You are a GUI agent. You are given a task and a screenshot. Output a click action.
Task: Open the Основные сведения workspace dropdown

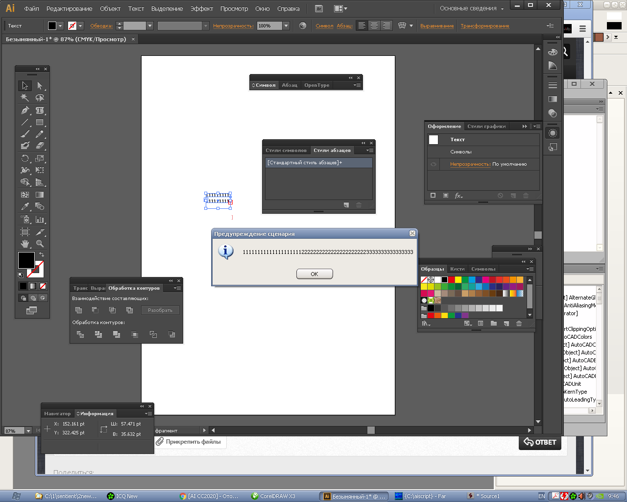click(x=471, y=8)
